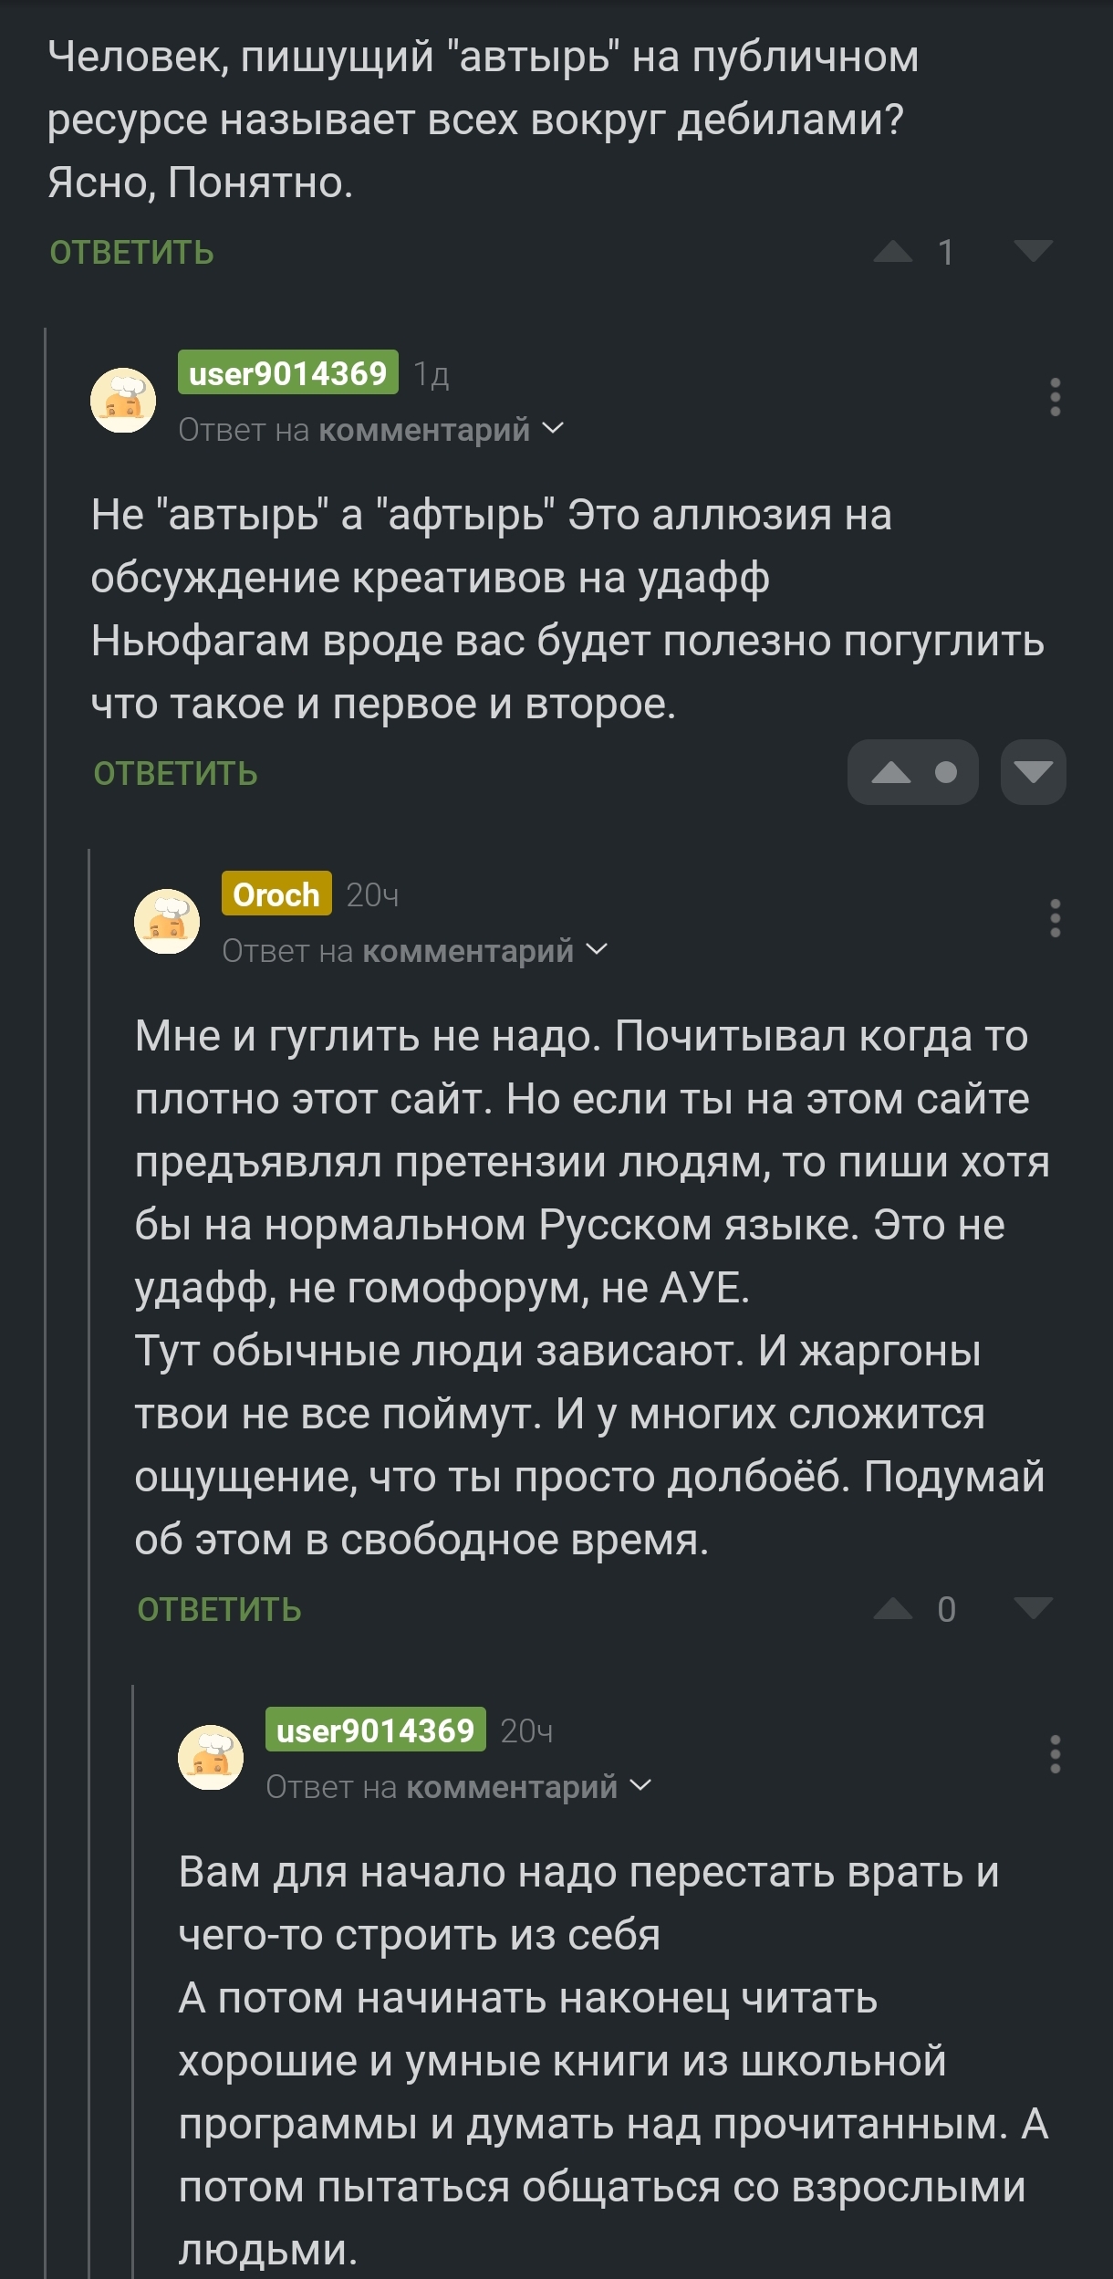Image resolution: width=1113 pixels, height=2279 pixels.
Task: Upvote the "афтырь" comment by user9014369
Action: click(892, 773)
